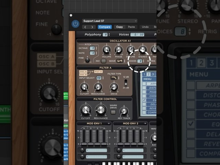Flip the 12 dB / 24 dB slope switch
Screen dimensions: 220x165
point(126,82)
